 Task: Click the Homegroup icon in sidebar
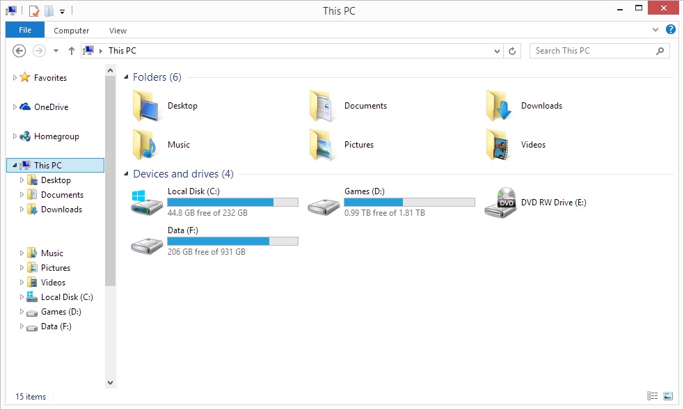tap(25, 136)
